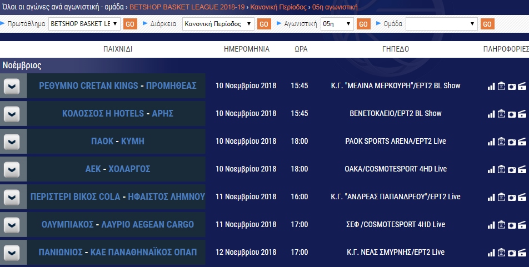The height and width of the screenshot is (267, 529).
Task: Open ΧΟΛΑΡΓΟΣ team link
Action: (129, 169)
